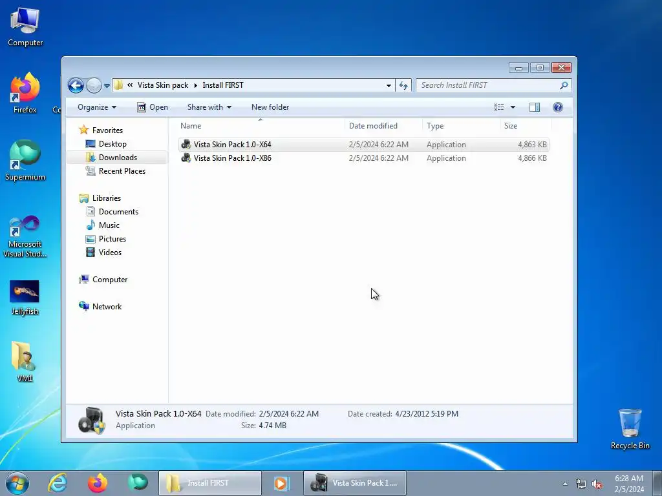Image resolution: width=662 pixels, height=496 pixels.
Task: Sort by the Size column header
Action: (526, 126)
